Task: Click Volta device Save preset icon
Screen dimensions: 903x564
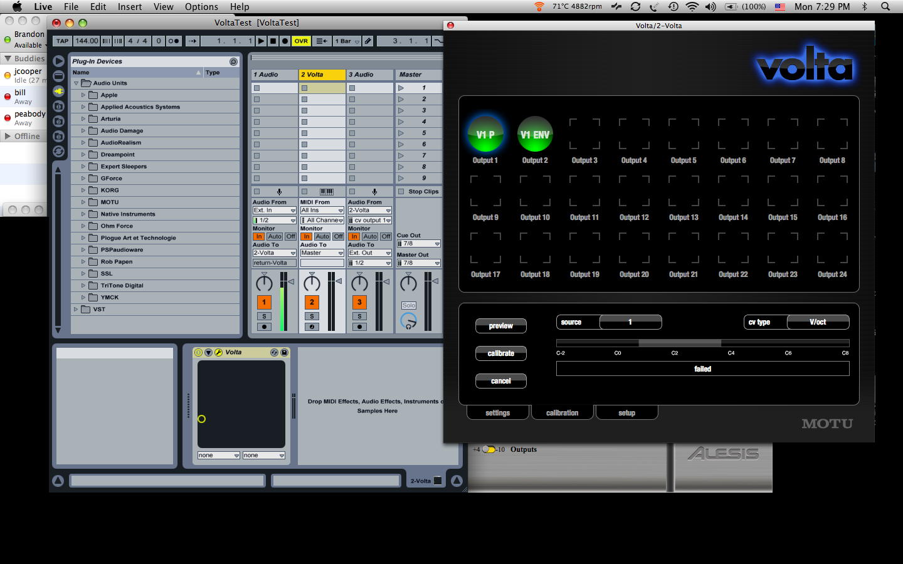Action: point(284,353)
